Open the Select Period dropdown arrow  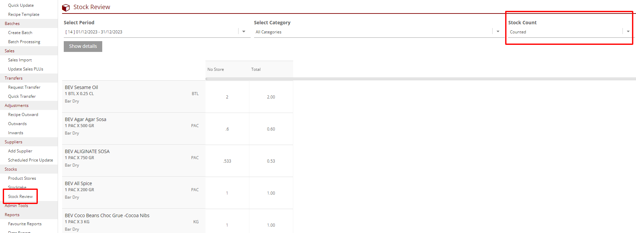click(244, 32)
